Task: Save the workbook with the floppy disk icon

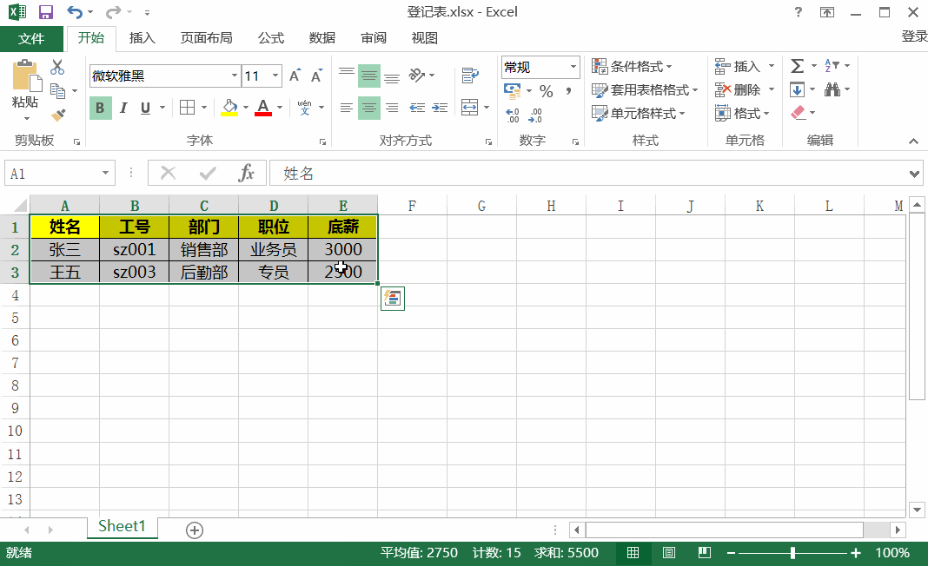Action: coord(45,12)
